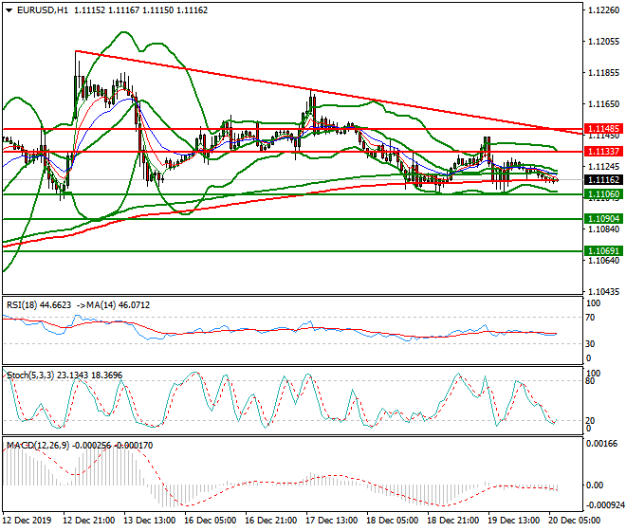Select the time axis label 16 Dec 05:00
The width and height of the screenshot is (626, 531).
click(210, 521)
